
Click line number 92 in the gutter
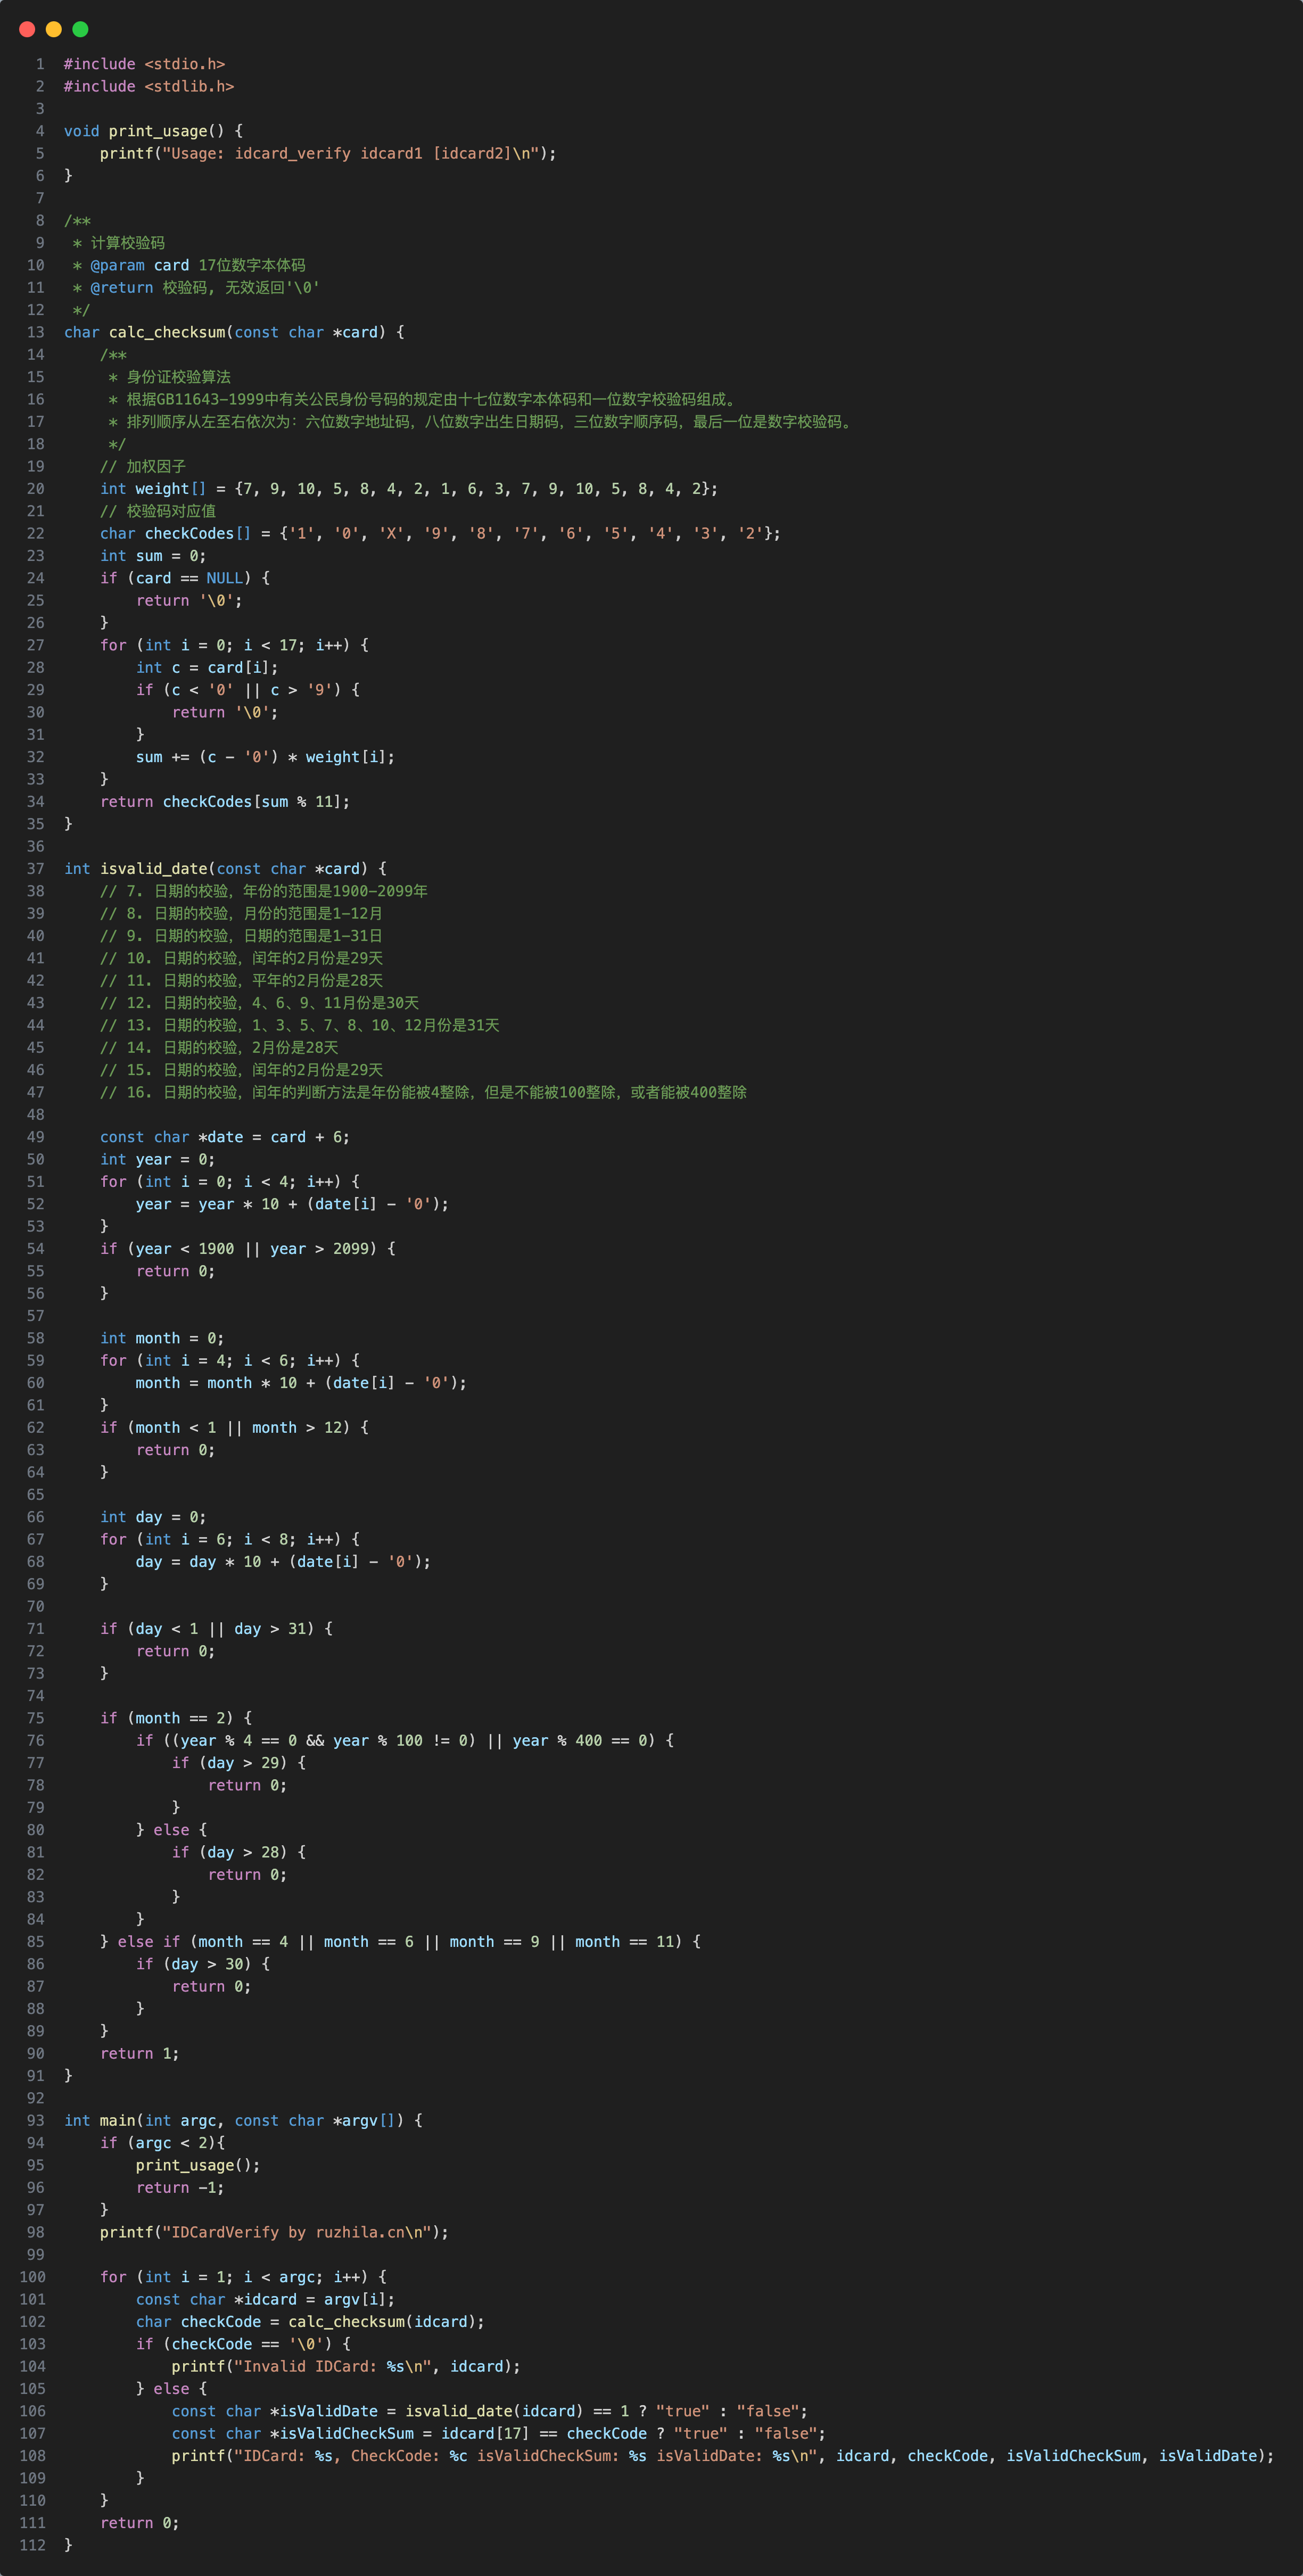pyautogui.click(x=35, y=2098)
